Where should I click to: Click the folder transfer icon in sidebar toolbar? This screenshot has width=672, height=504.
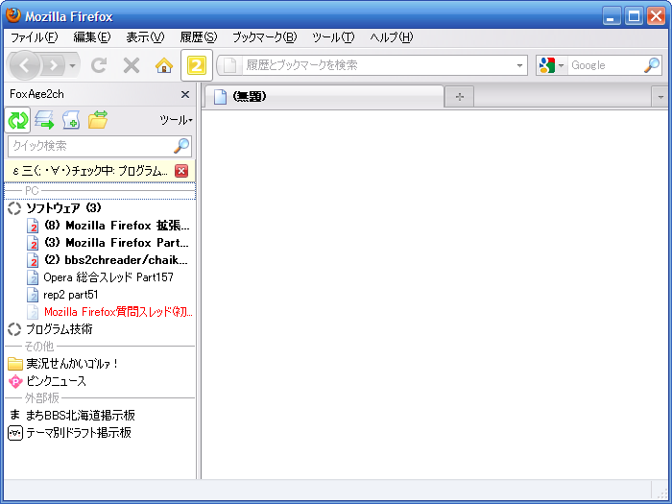(98, 120)
